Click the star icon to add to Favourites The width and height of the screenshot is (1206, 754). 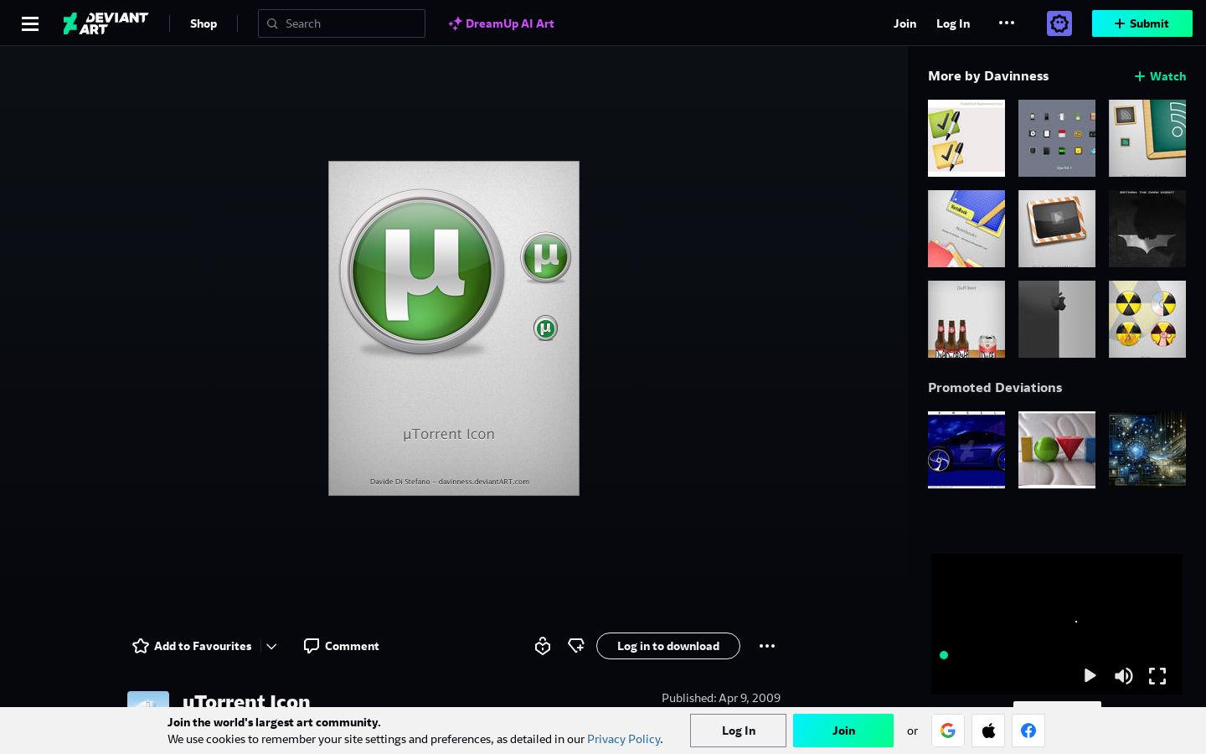pos(141,646)
